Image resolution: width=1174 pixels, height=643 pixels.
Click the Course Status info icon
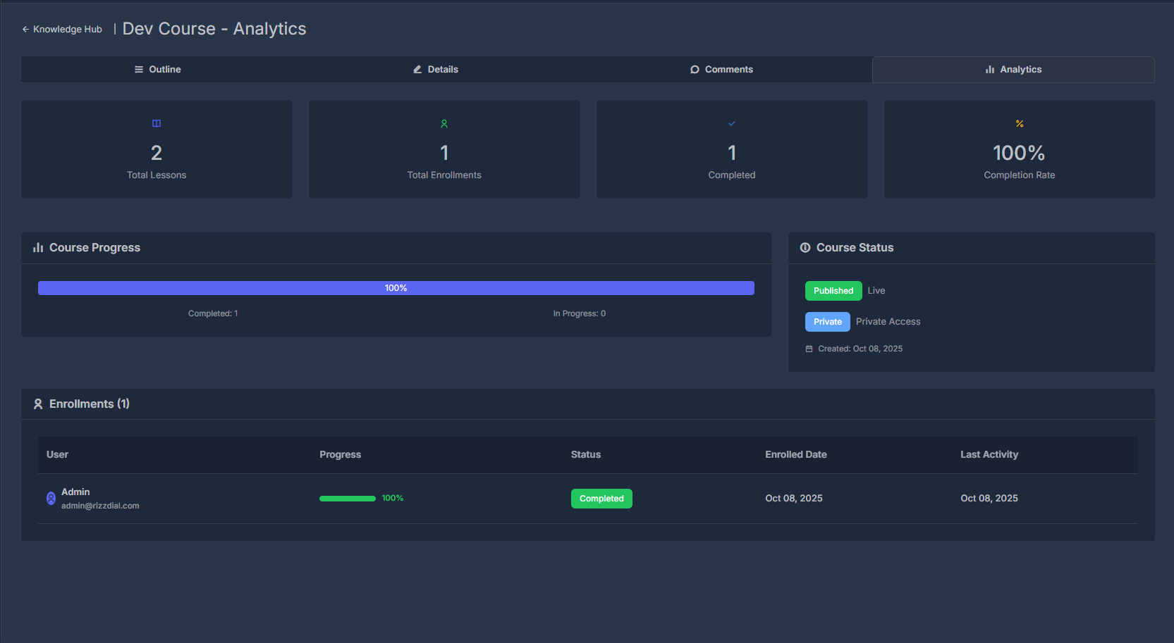click(805, 248)
